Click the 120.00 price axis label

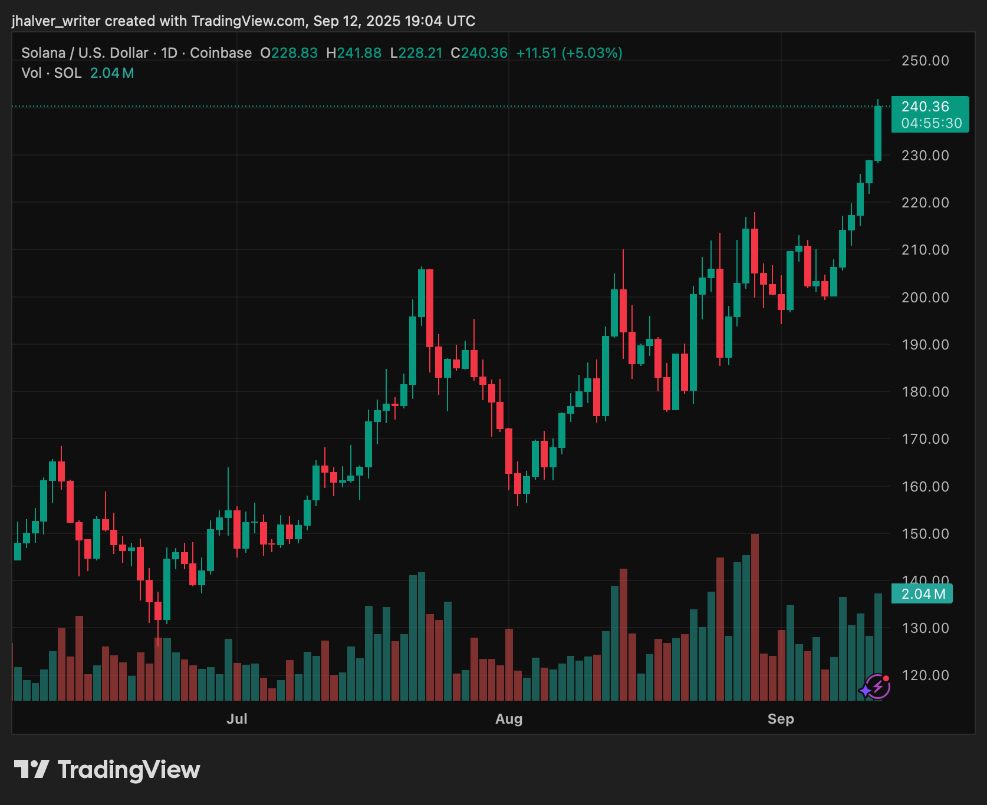[x=925, y=675]
